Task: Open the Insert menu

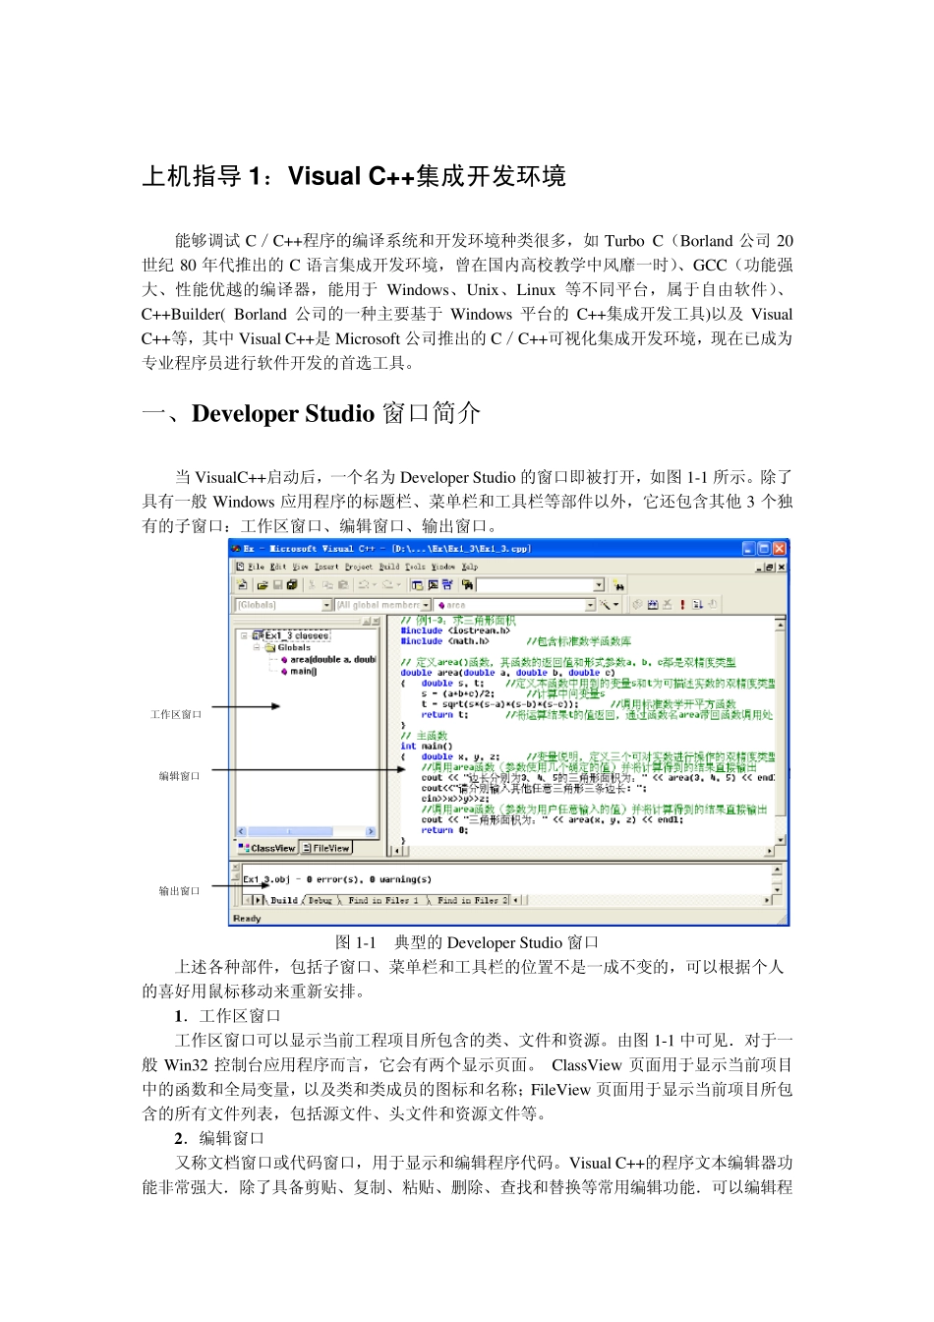Action: (326, 567)
